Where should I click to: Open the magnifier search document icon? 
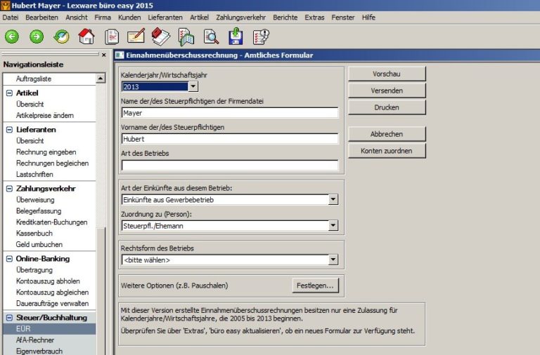pyautogui.click(x=211, y=36)
